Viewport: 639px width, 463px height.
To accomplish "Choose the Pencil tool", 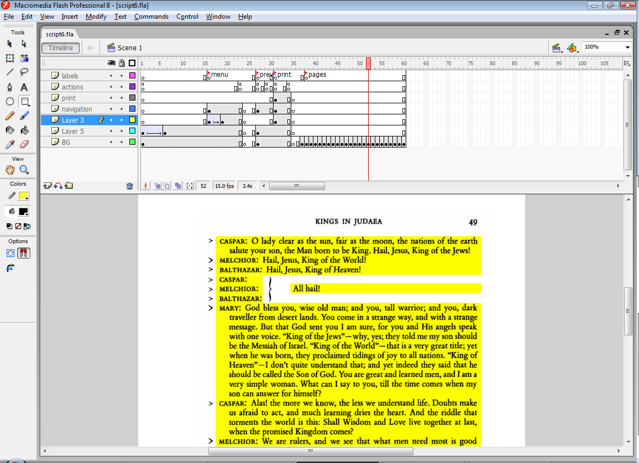I will (x=10, y=116).
